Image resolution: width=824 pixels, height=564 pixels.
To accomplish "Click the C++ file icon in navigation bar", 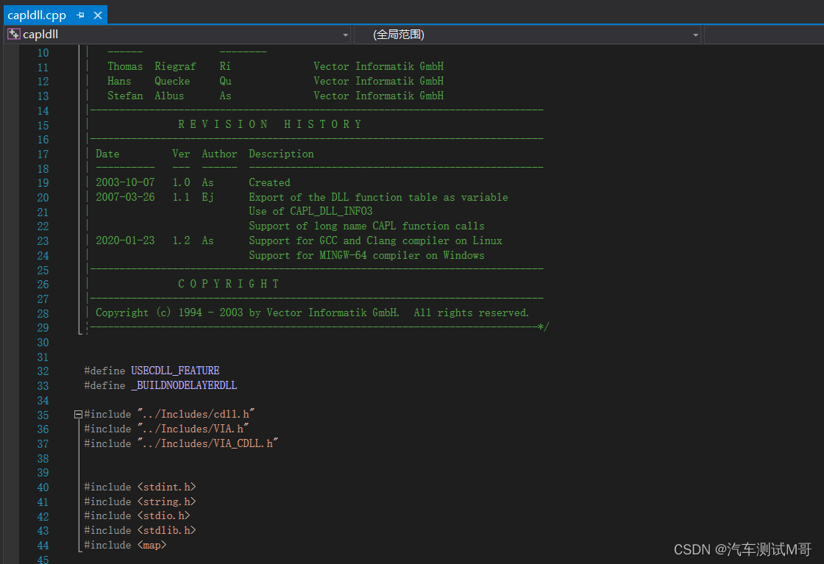I will coord(13,34).
